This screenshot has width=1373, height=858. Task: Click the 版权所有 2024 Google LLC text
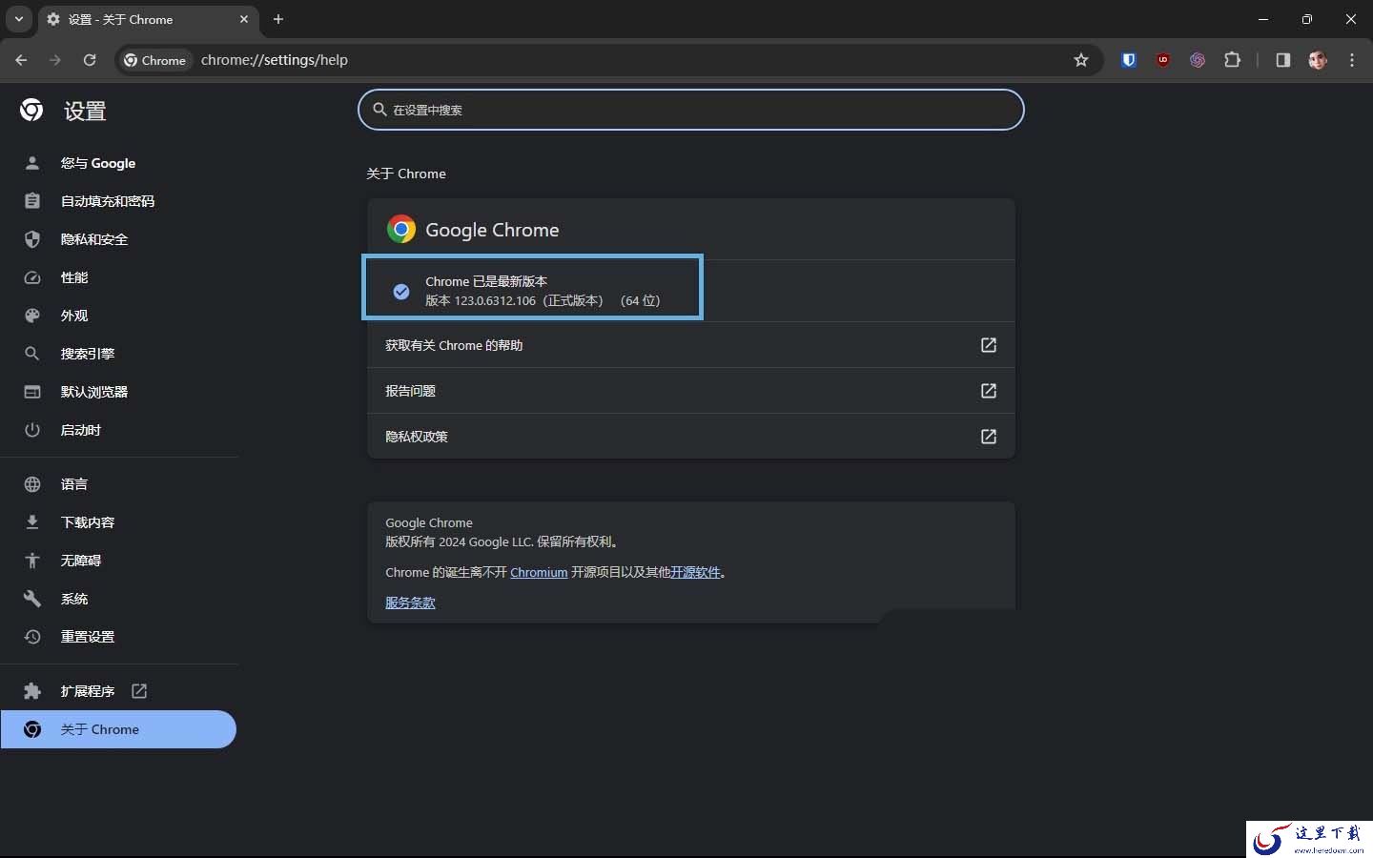point(502,542)
